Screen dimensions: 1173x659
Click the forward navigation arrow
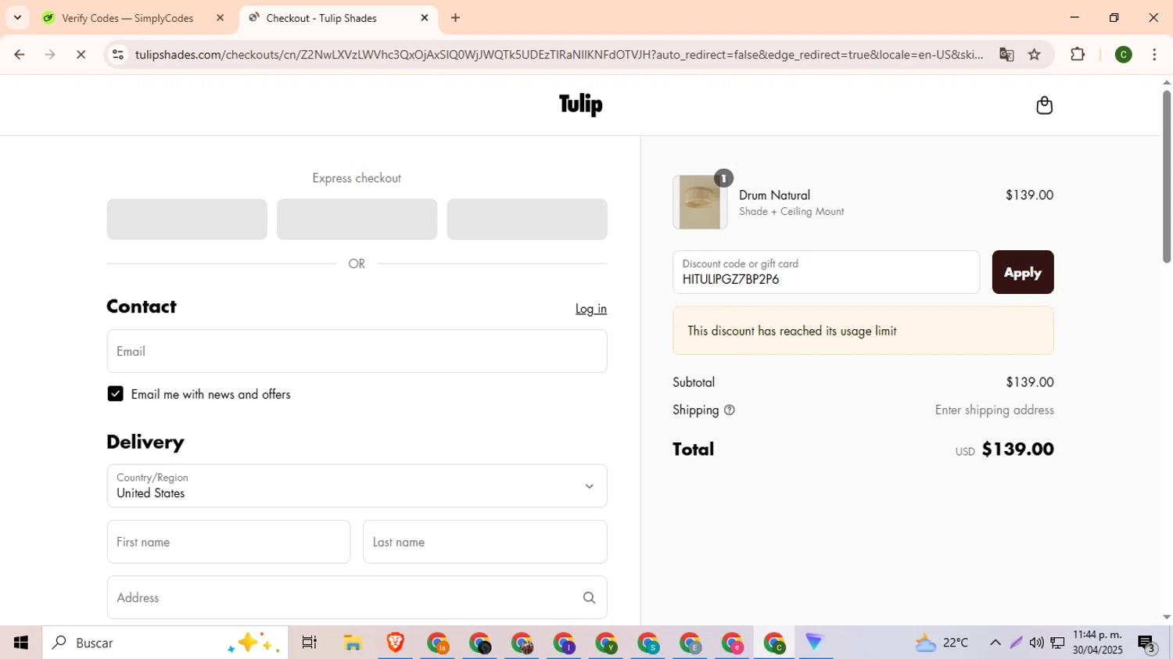coord(50,55)
